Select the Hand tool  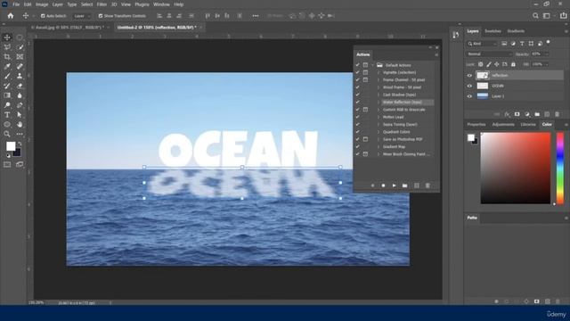pos(20,124)
